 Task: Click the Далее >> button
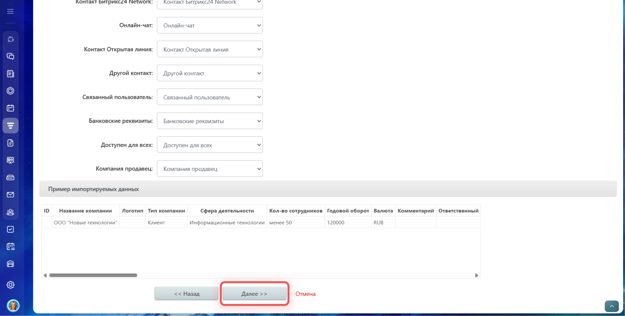[254, 294]
